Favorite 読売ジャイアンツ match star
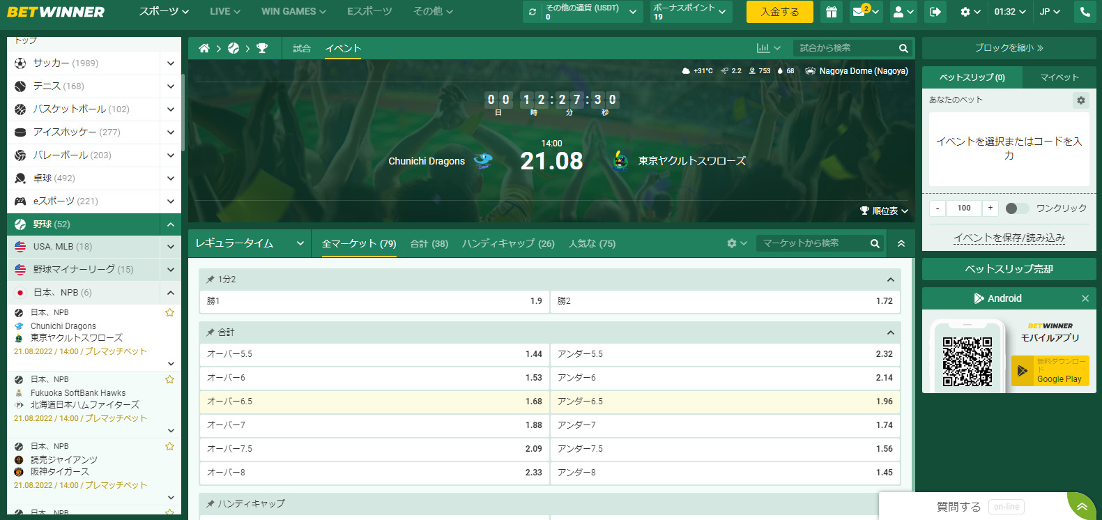This screenshot has height=520, width=1102. click(169, 447)
